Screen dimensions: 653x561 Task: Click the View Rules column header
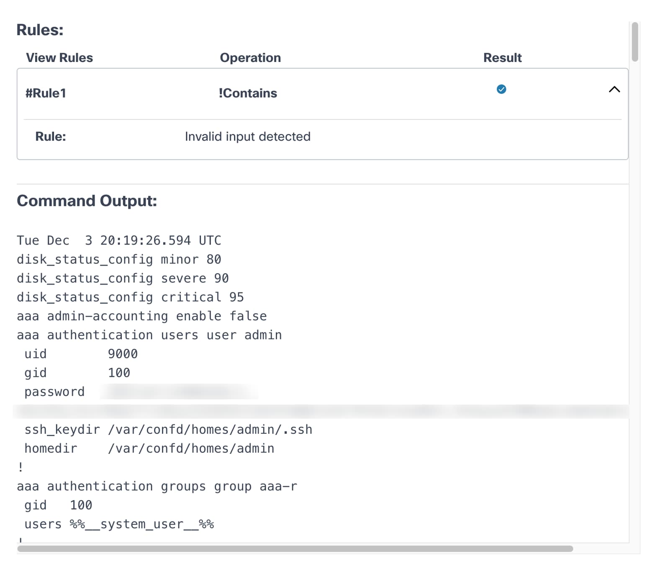click(59, 58)
